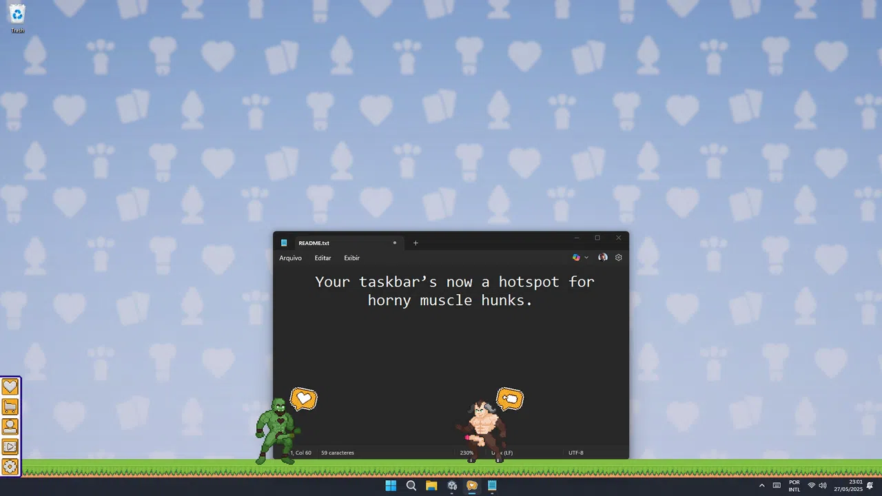The width and height of the screenshot is (882, 496).
Task: Click the heart icon in the side panel
Action: point(10,387)
